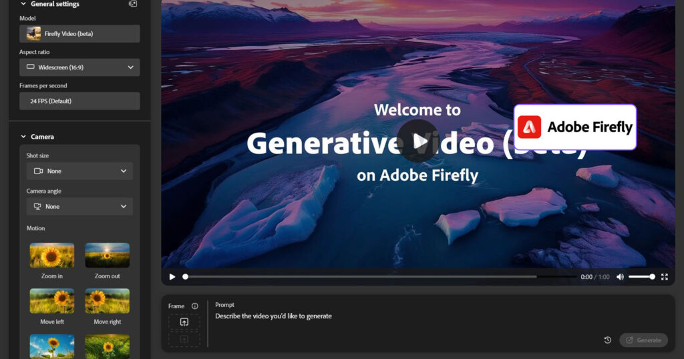Open the Shot size dropdown
Viewport: 684px width, 359px height.
pos(79,171)
